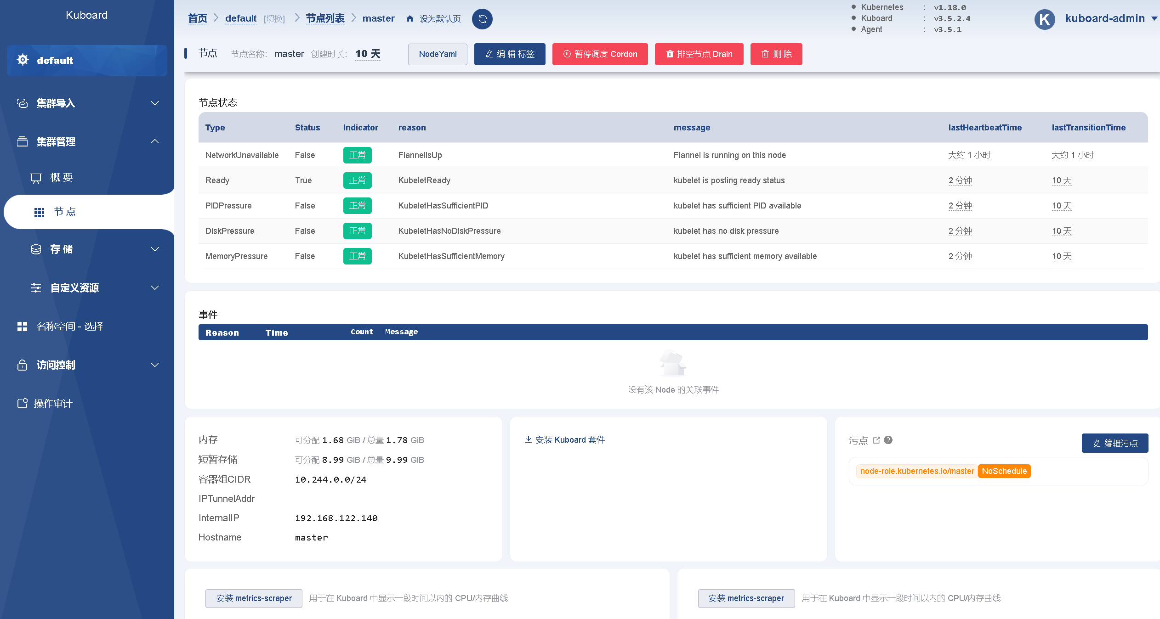Screen dimensions: 1160x619
Task: Click the 暂停调度 Cordon button
Action: coord(600,54)
